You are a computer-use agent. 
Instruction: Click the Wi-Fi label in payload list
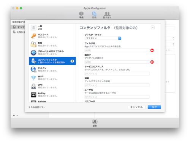point(41,77)
